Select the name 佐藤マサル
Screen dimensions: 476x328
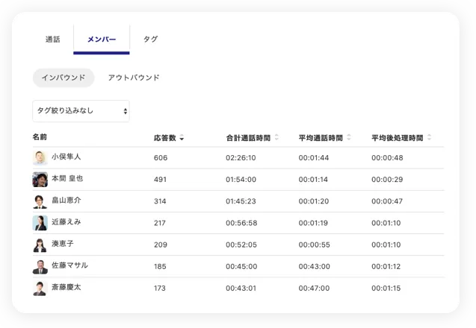pyautogui.click(x=69, y=265)
